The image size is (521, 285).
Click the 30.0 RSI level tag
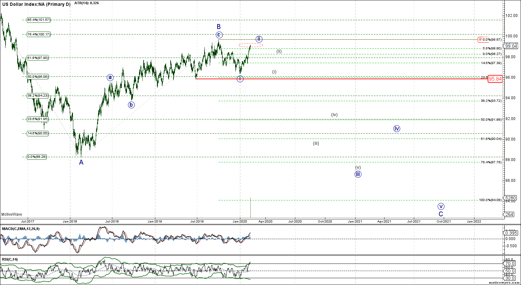tap(510, 278)
